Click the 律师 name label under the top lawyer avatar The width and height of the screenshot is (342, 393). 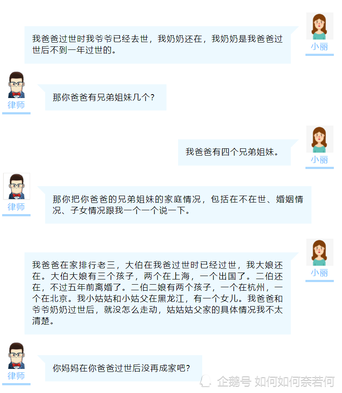[x=16, y=105]
